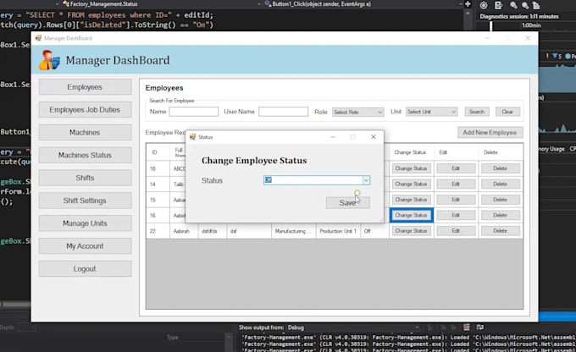Image resolution: width=576 pixels, height=352 pixels.
Task: Click the Add New Employee button
Action: coord(490,133)
